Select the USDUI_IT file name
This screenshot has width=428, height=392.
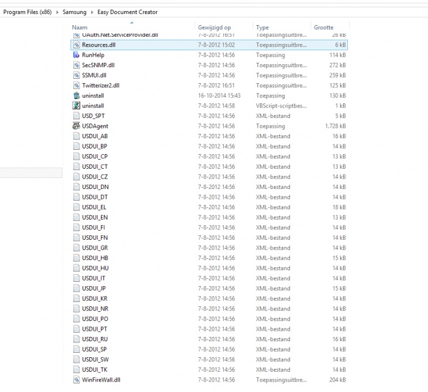pos(94,278)
